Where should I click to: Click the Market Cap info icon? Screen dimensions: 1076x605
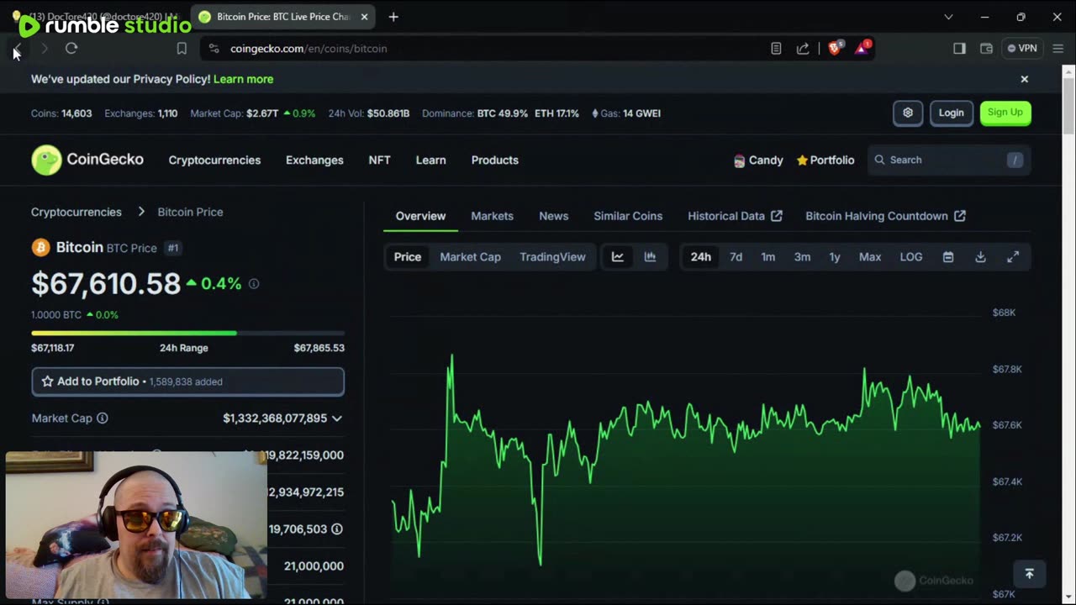click(x=103, y=418)
